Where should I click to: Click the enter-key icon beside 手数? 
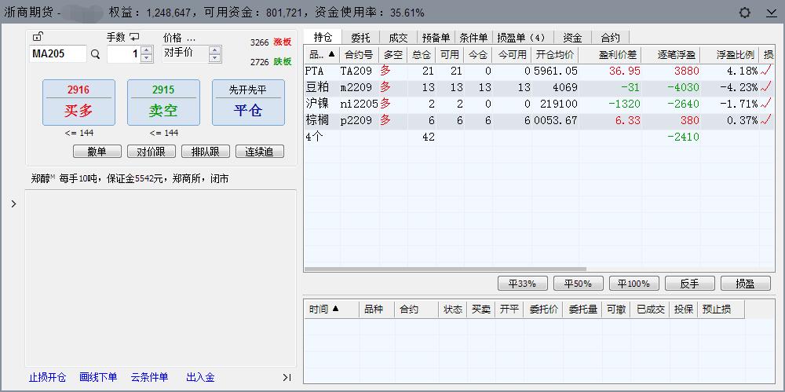(134, 37)
